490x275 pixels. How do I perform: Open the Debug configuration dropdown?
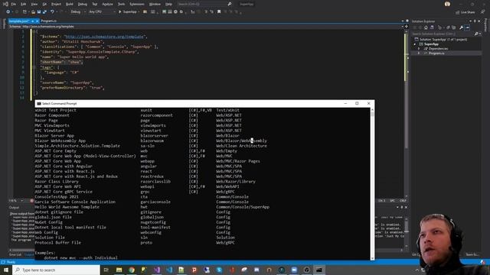(x=78, y=12)
